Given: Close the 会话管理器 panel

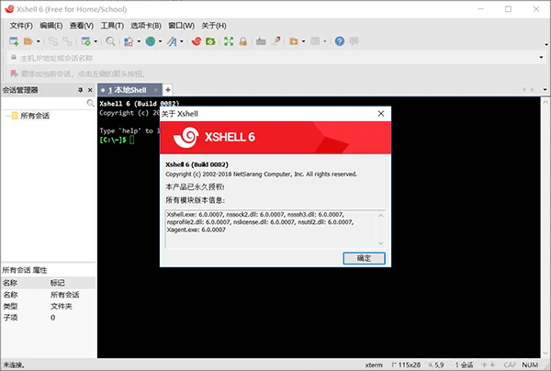Looking at the screenshot, I should (x=90, y=90).
